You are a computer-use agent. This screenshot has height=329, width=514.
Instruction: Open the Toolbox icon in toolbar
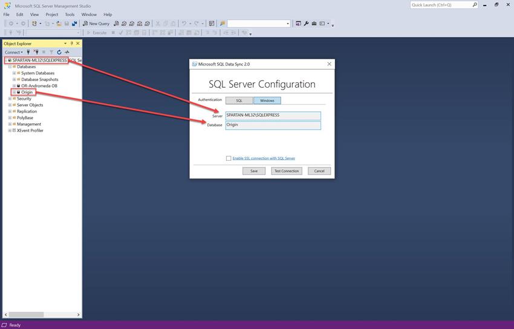[x=314, y=24]
